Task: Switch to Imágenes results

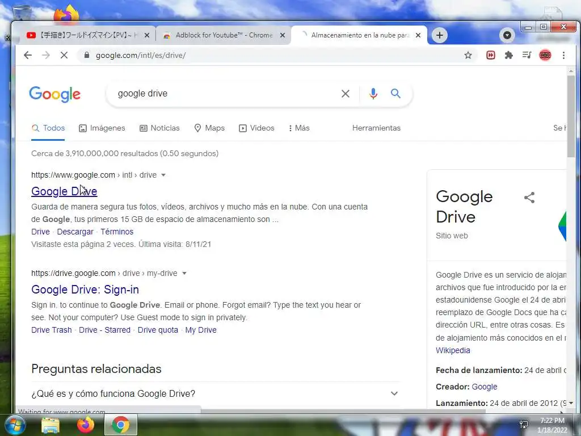Action: (x=102, y=128)
